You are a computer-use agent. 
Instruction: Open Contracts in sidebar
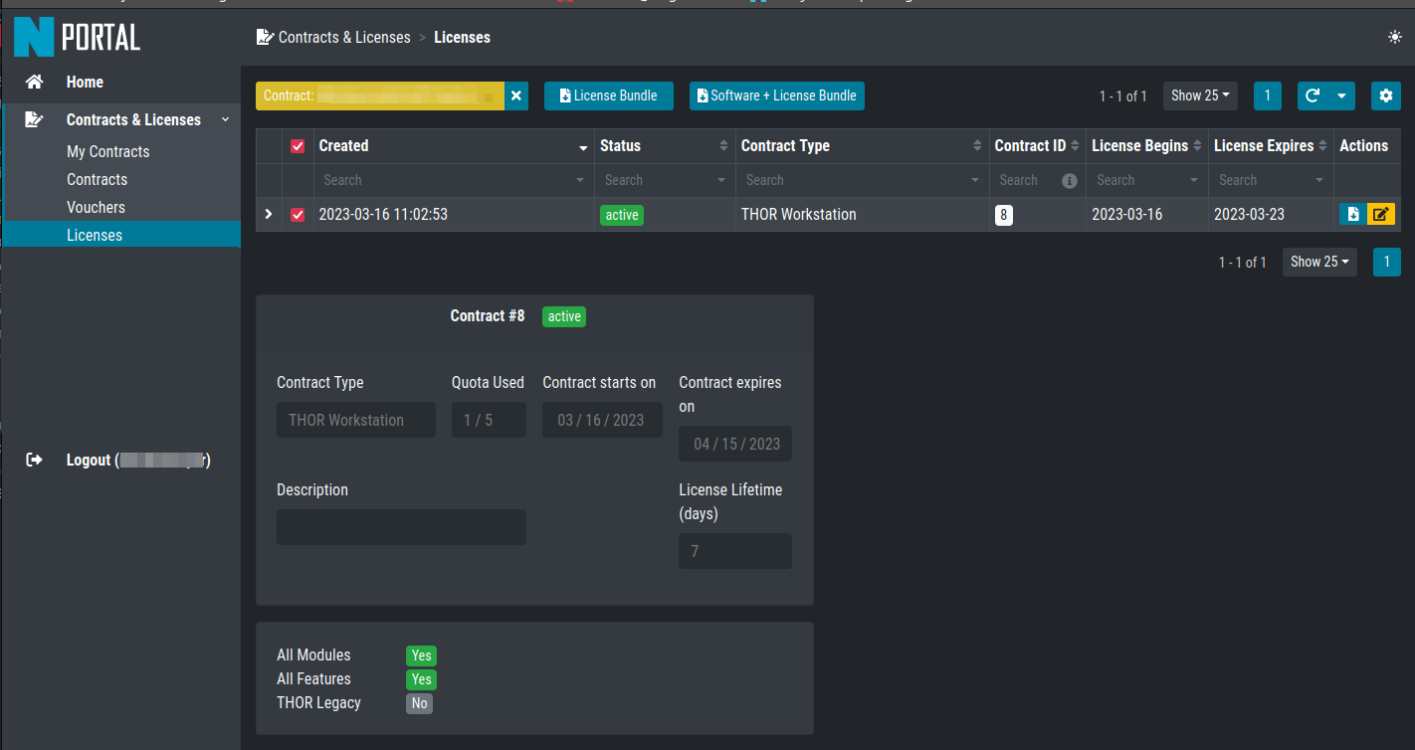click(x=97, y=179)
